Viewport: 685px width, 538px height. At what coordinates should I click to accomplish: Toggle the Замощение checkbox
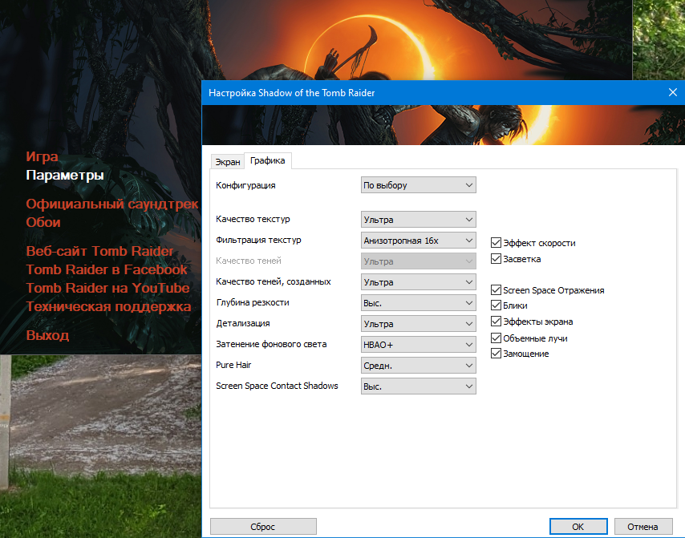click(496, 354)
